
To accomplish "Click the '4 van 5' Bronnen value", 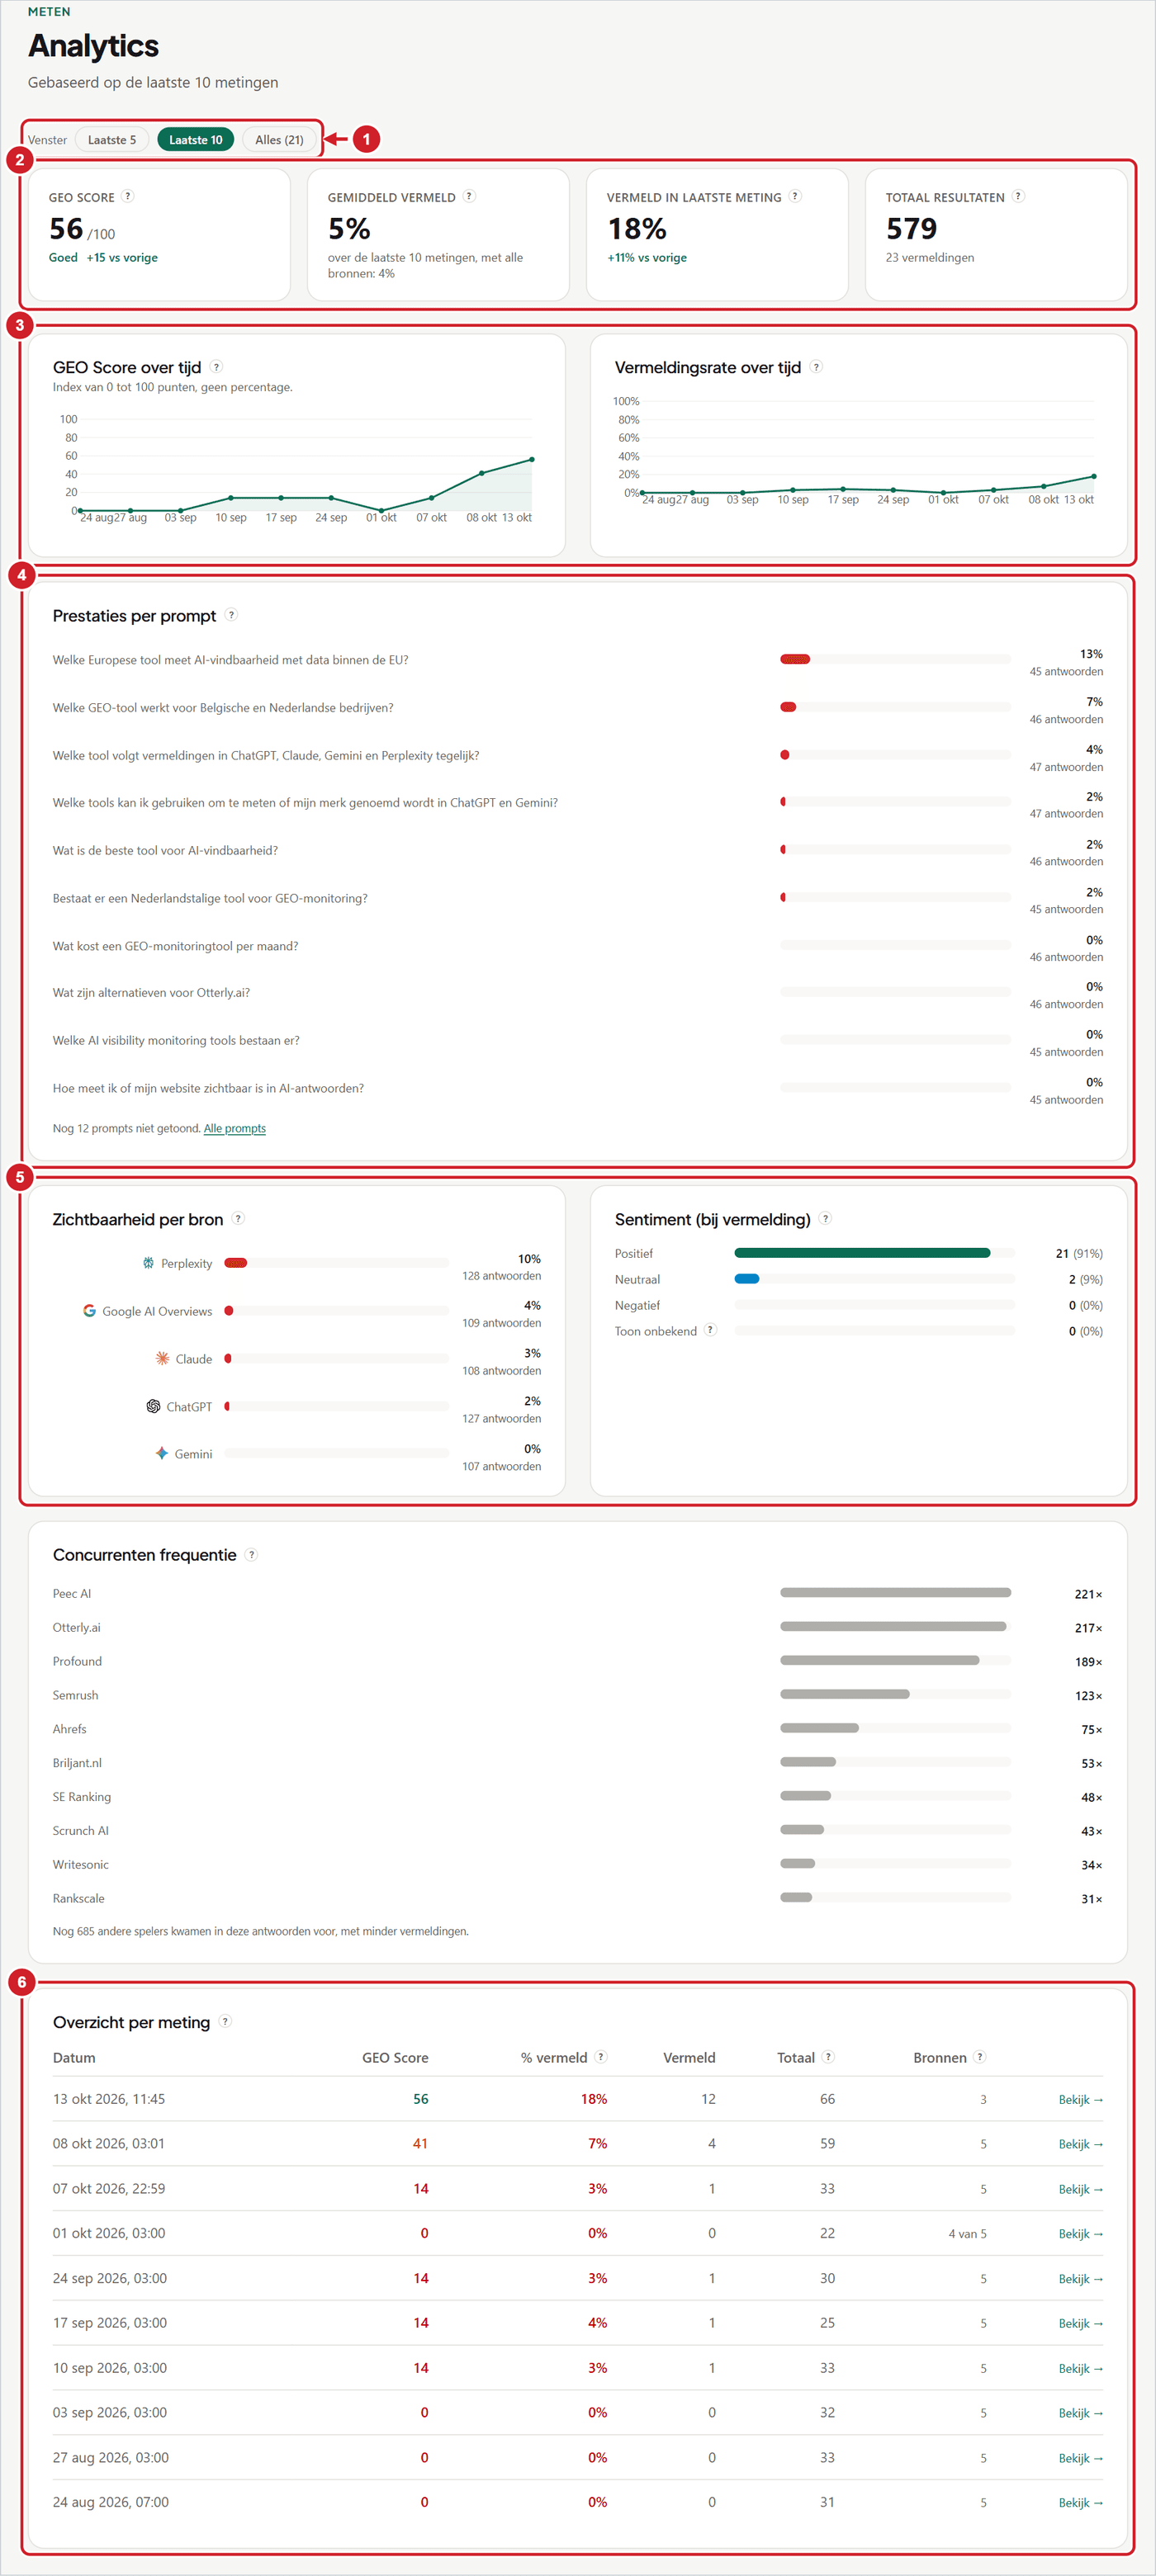I will [x=967, y=2234].
